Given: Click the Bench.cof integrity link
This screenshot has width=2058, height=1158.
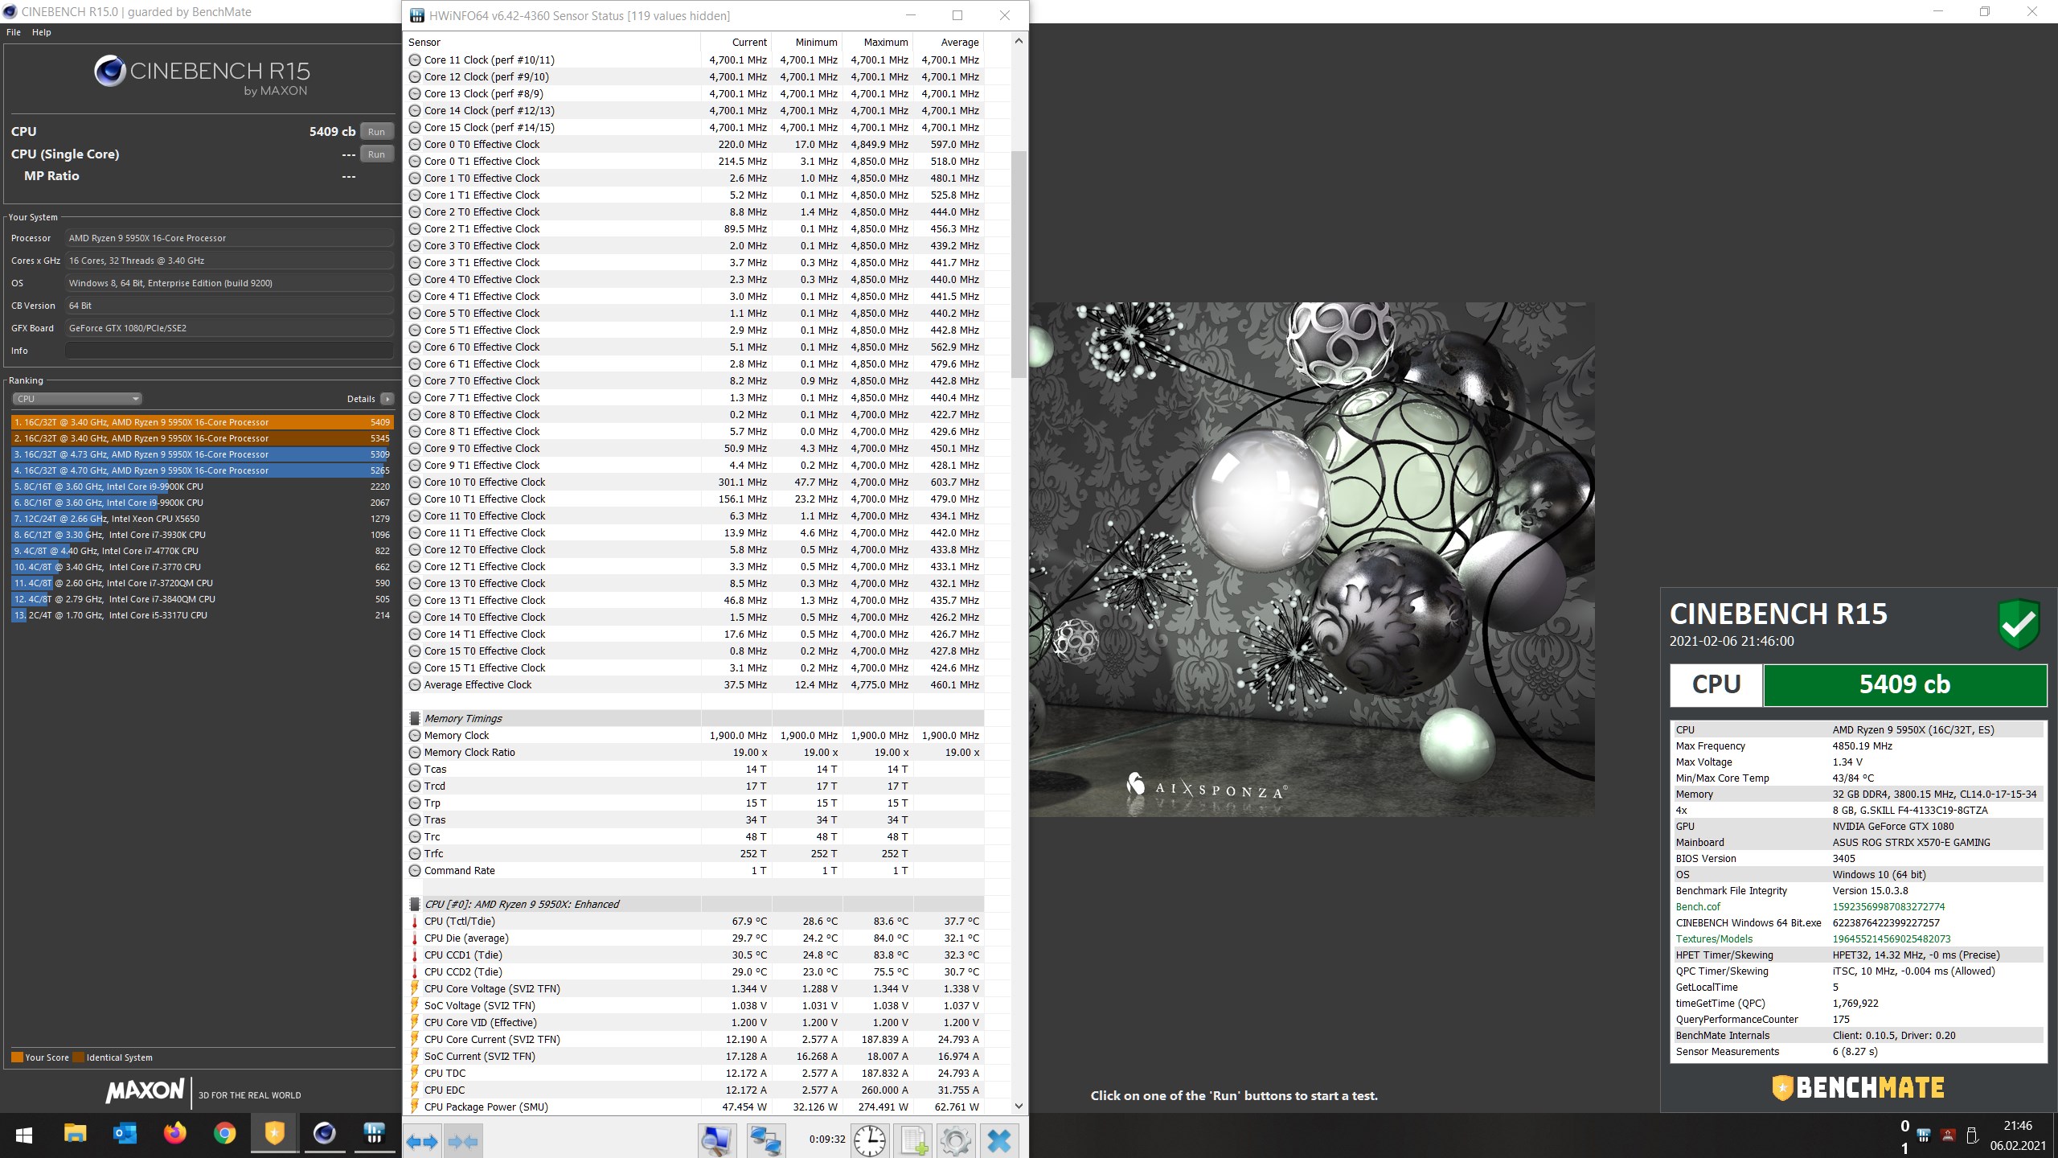Looking at the screenshot, I should pyautogui.click(x=1698, y=906).
